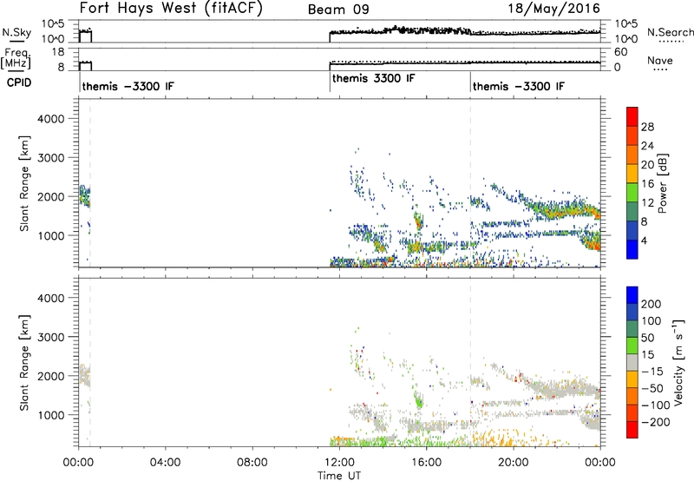This screenshot has width=694, height=481.
Task: Click the '200' value on the Velocity scale
Action: (x=651, y=304)
